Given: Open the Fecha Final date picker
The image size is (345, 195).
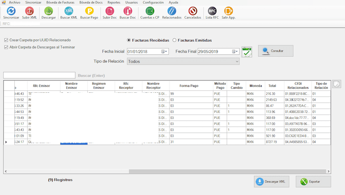Looking at the screenshot, I should 235,51.
